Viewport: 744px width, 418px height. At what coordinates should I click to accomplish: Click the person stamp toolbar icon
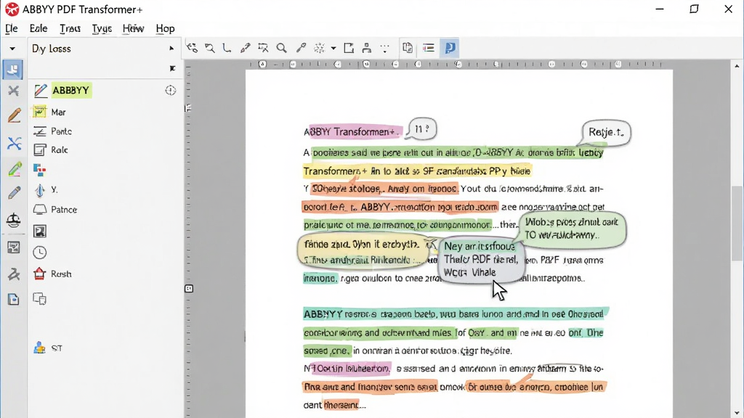(x=366, y=48)
